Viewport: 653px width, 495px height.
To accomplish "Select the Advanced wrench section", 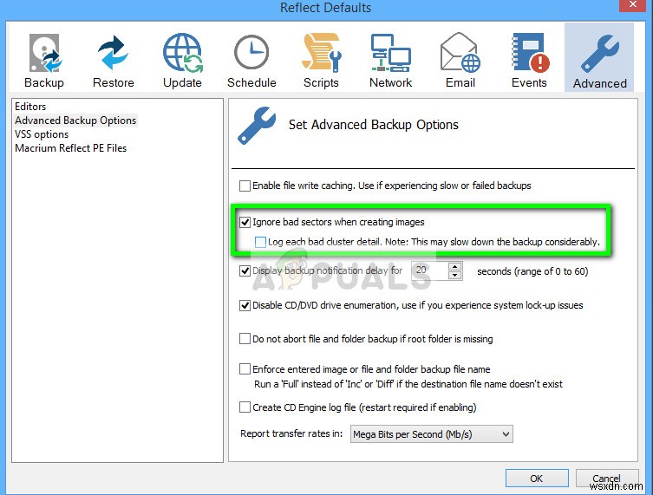I will [599, 57].
